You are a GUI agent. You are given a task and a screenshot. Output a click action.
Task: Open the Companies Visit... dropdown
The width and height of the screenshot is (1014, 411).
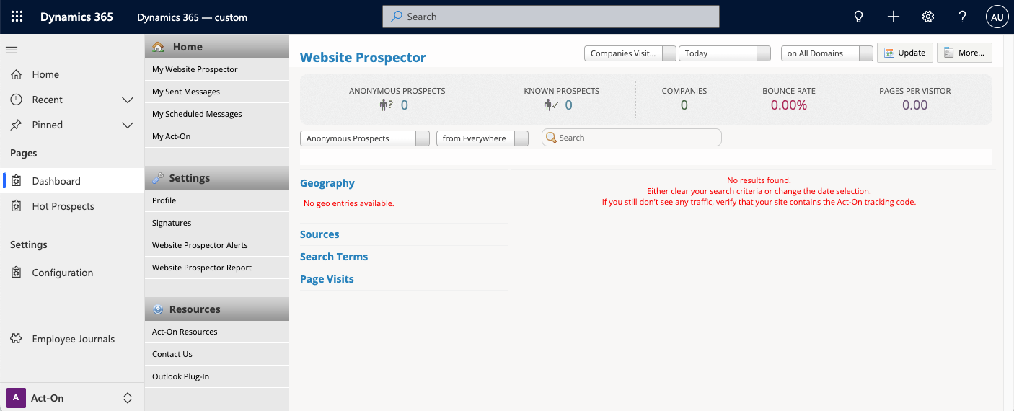[630, 53]
